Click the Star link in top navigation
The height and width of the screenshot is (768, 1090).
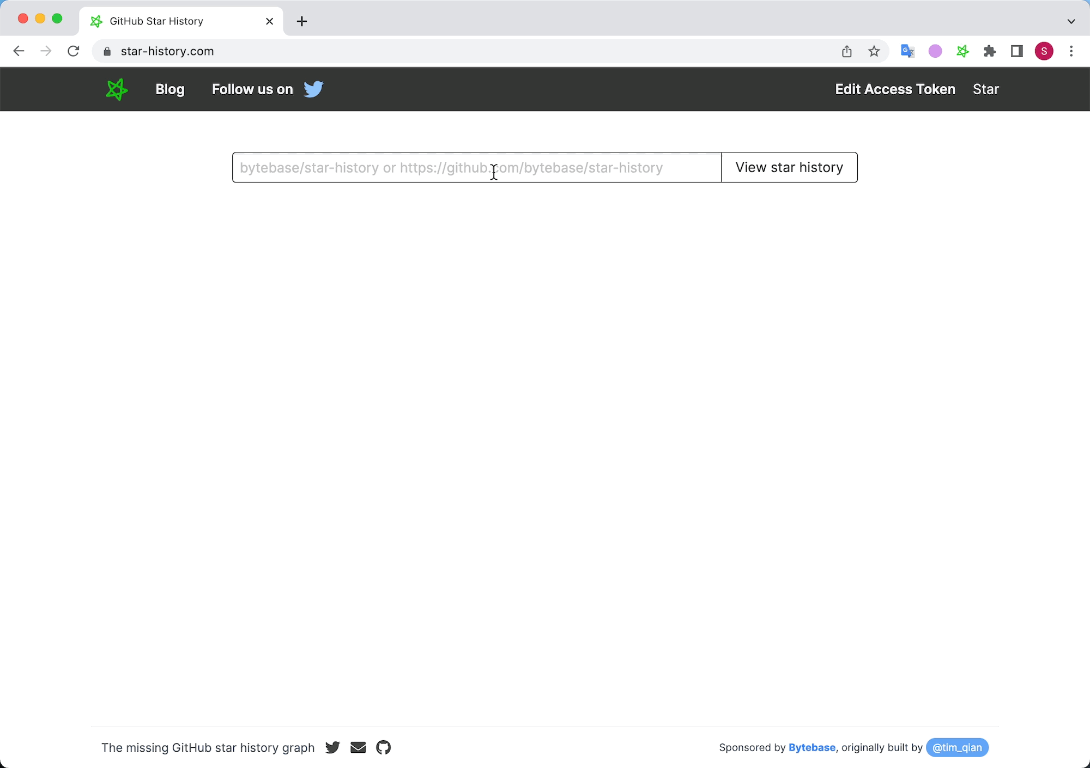(987, 89)
